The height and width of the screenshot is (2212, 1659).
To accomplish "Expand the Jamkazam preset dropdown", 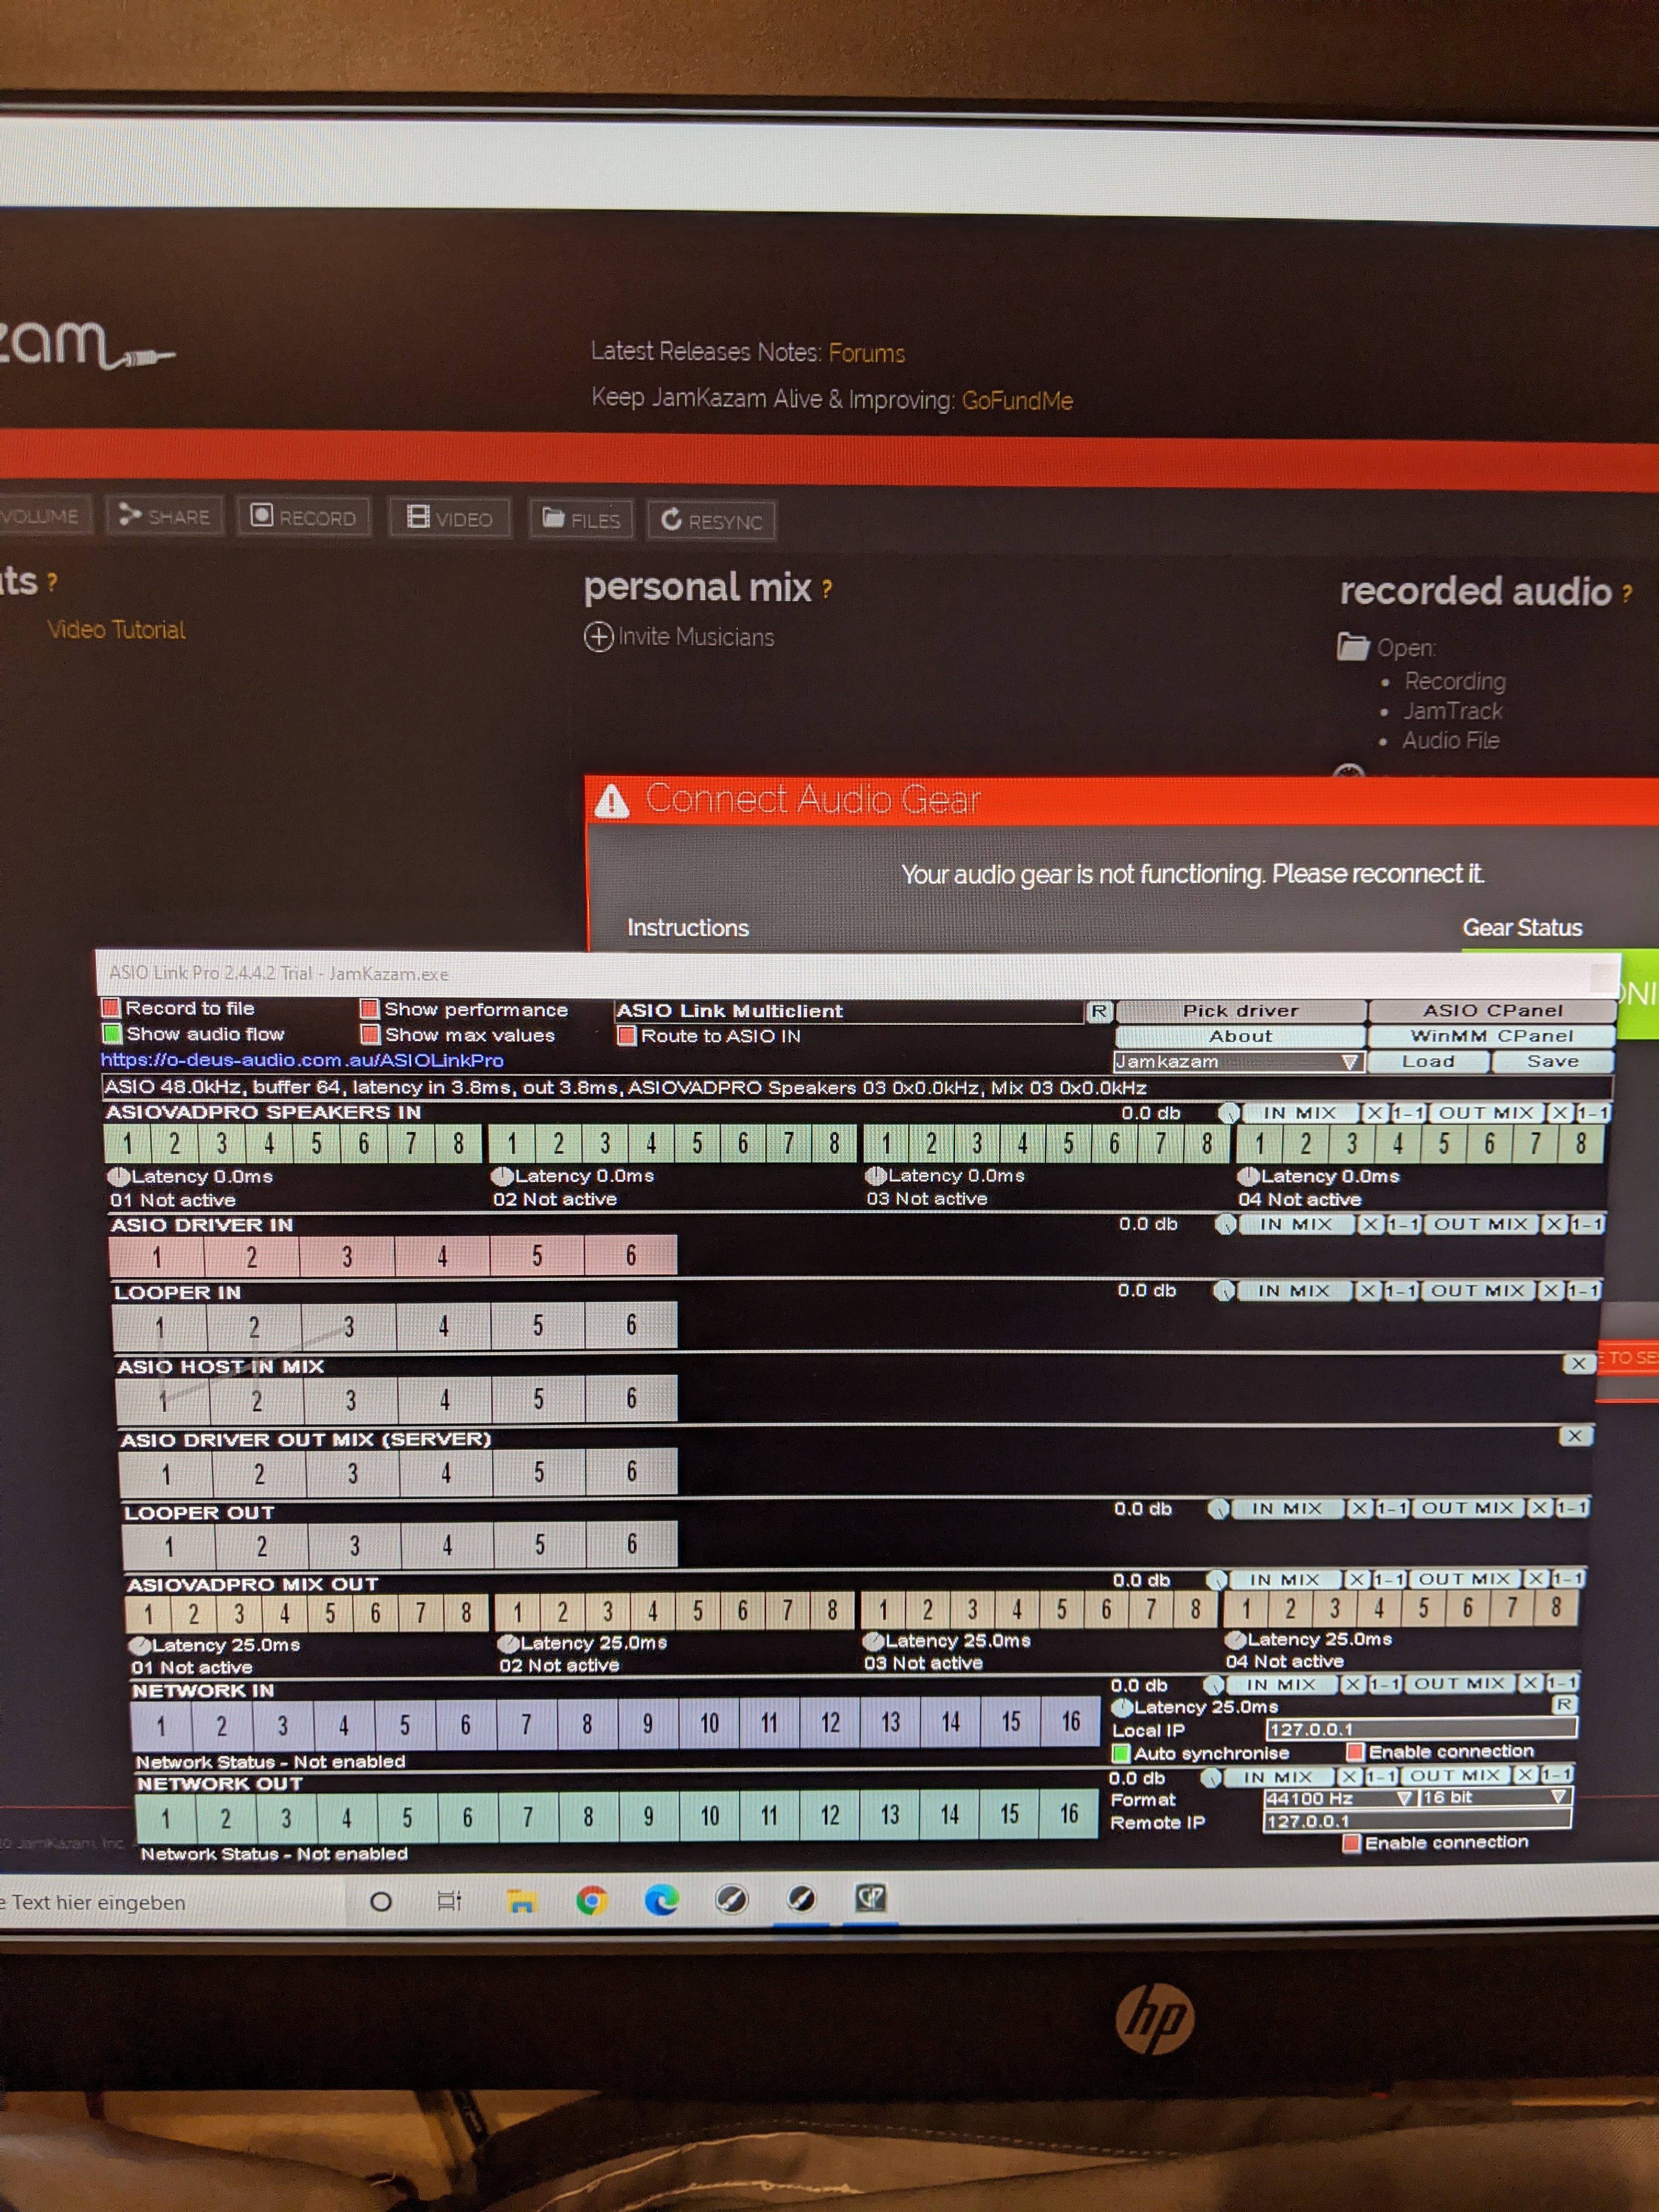I will pos(1349,1062).
